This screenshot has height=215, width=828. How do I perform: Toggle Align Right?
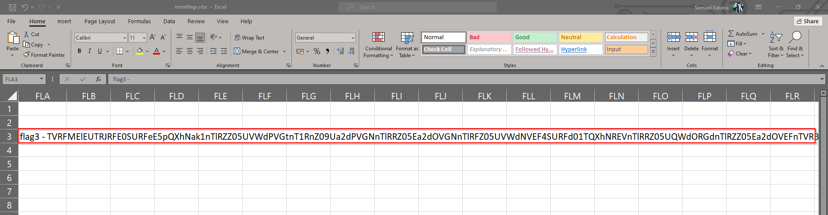pyautogui.click(x=200, y=51)
